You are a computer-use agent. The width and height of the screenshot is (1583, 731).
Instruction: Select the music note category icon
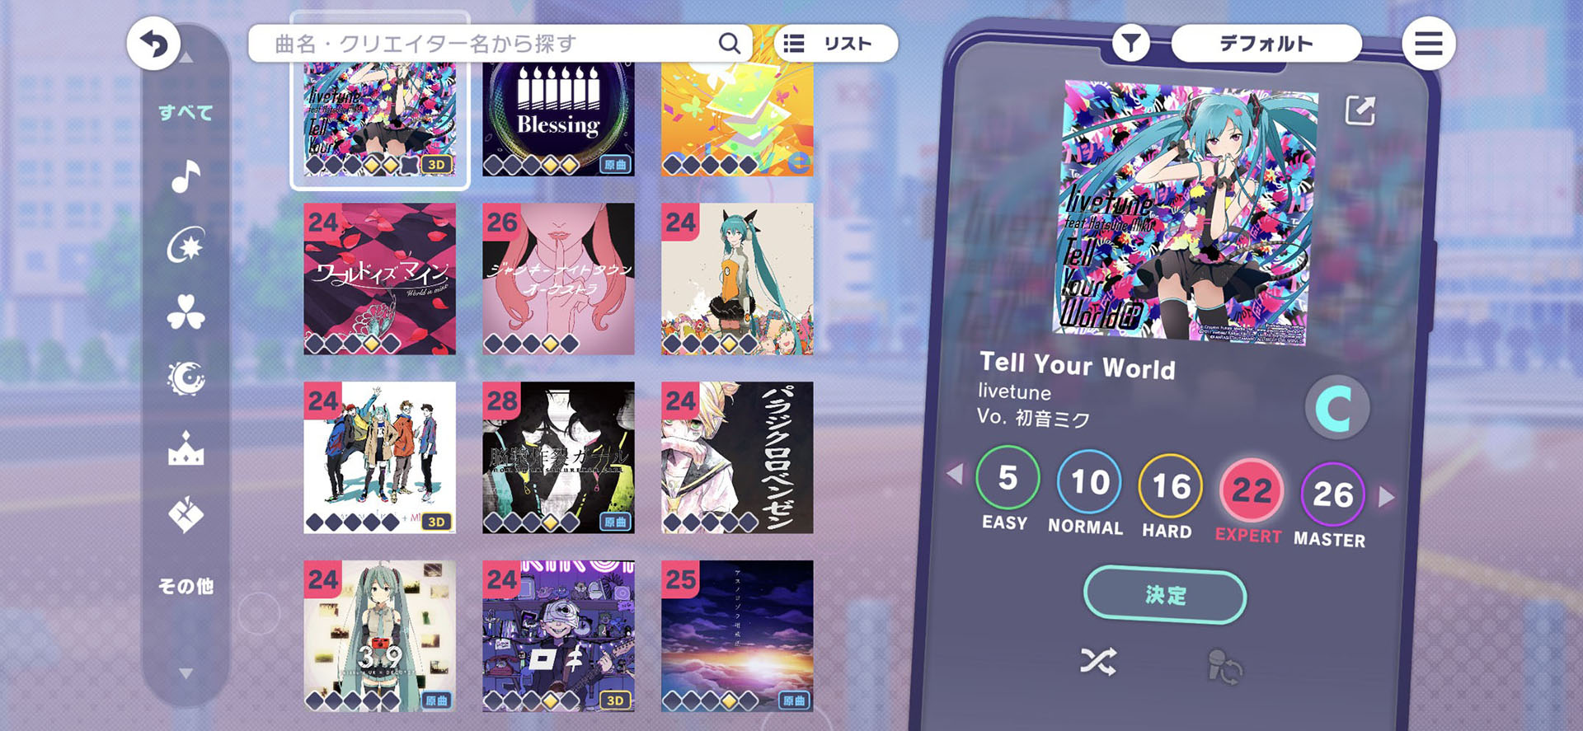[186, 176]
